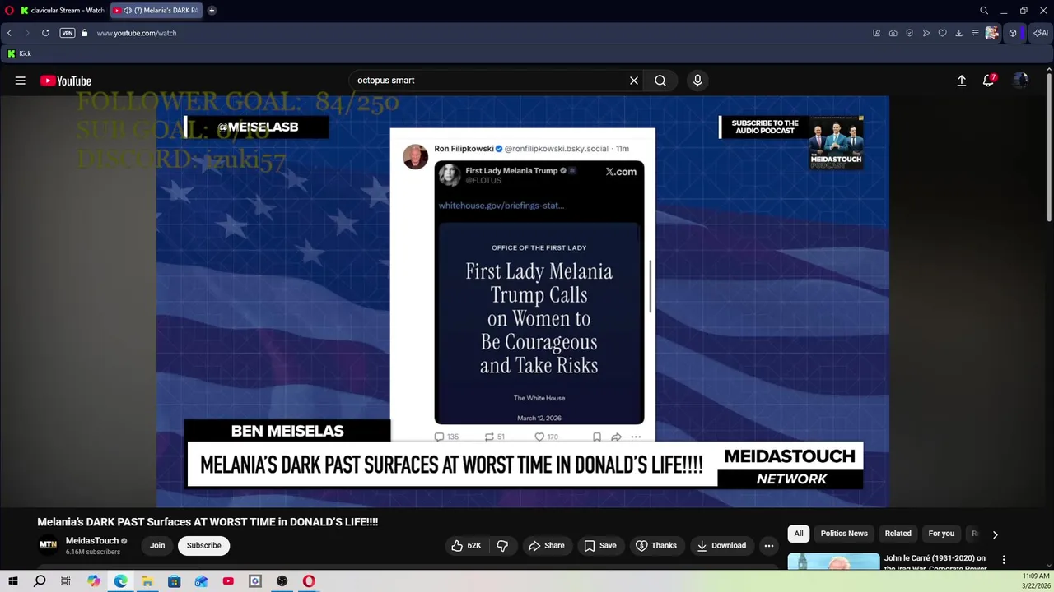Switch to the 'clavicular Stream' Kick tab

pyautogui.click(x=63, y=10)
